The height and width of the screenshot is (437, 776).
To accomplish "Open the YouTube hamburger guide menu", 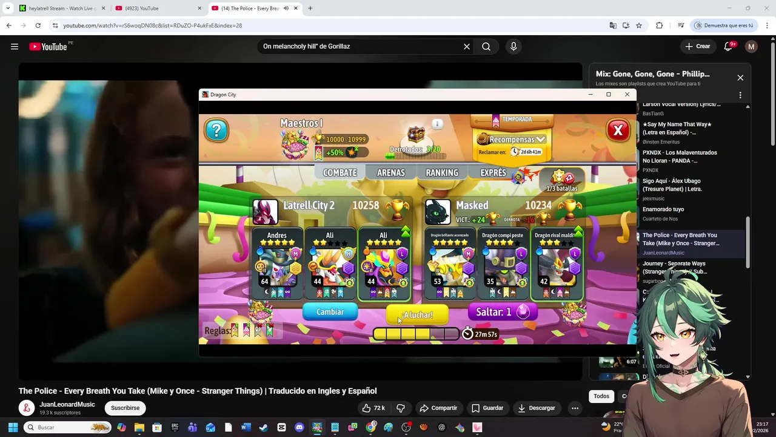I will [15, 47].
